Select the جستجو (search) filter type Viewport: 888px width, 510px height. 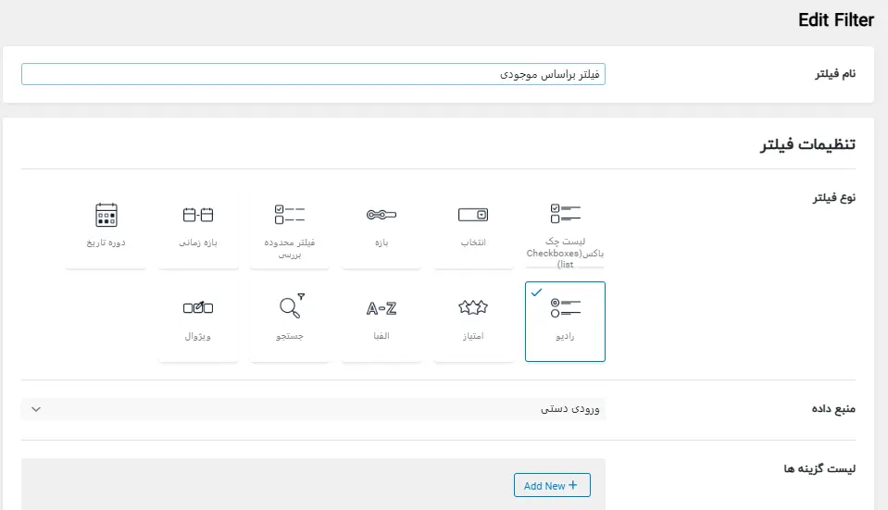click(x=290, y=321)
